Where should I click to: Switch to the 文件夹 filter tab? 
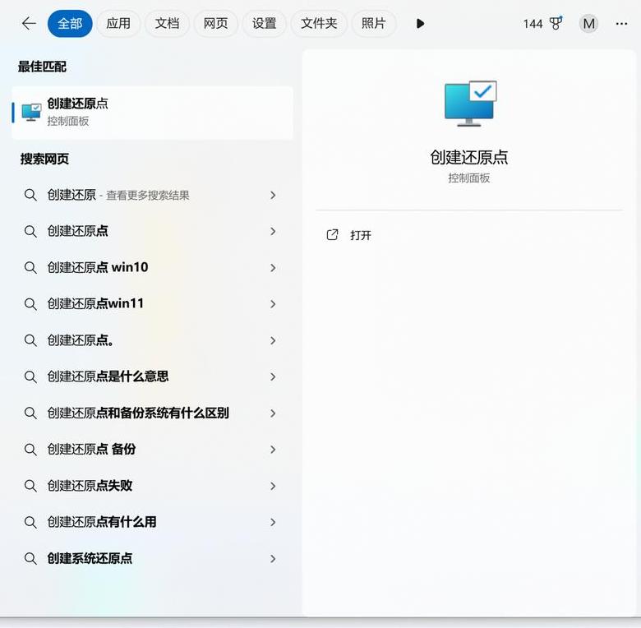(319, 24)
